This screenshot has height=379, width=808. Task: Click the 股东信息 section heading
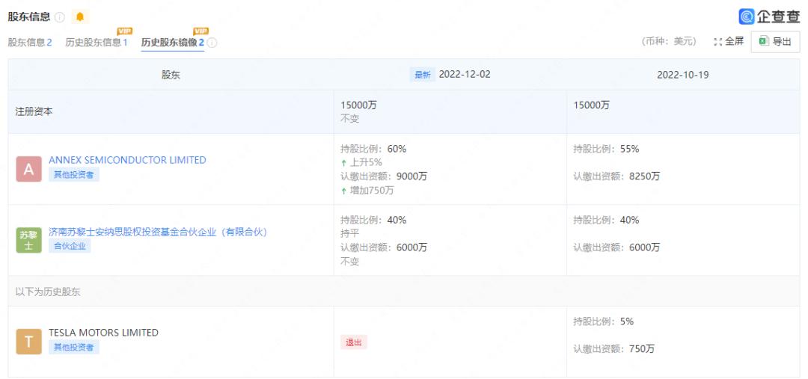pyautogui.click(x=29, y=16)
